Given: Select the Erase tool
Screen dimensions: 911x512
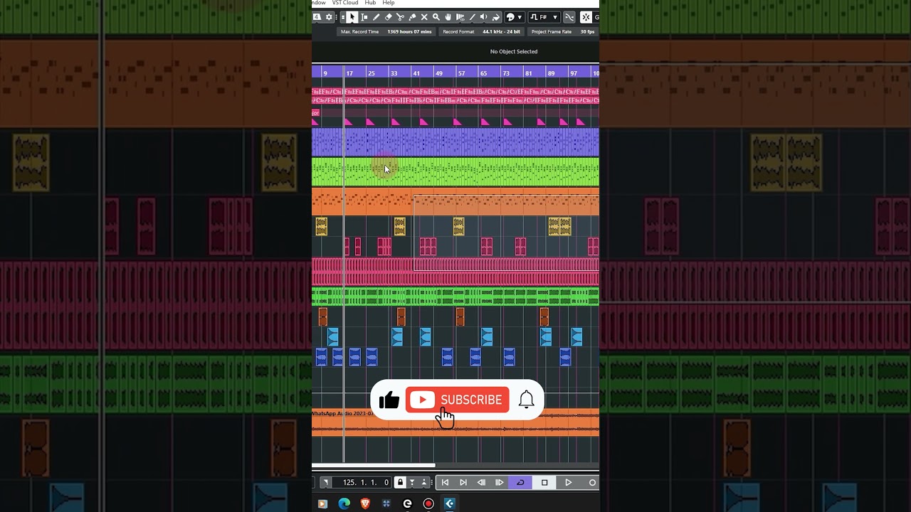Looking at the screenshot, I should (389, 17).
